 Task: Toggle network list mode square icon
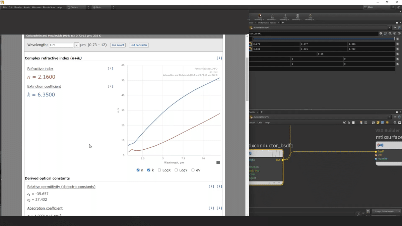tap(353, 123)
